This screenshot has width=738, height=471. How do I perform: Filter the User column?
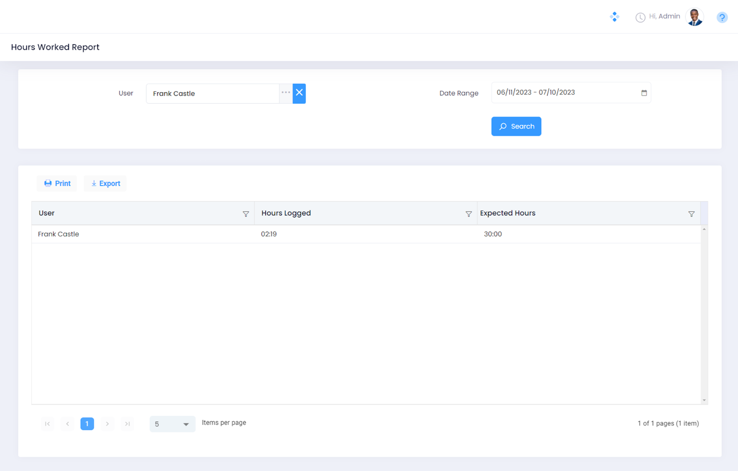click(x=246, y=214)
